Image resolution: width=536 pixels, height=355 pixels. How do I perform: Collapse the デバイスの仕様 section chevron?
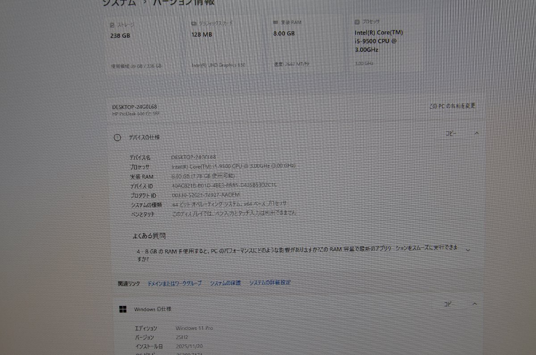coord(476,133)
